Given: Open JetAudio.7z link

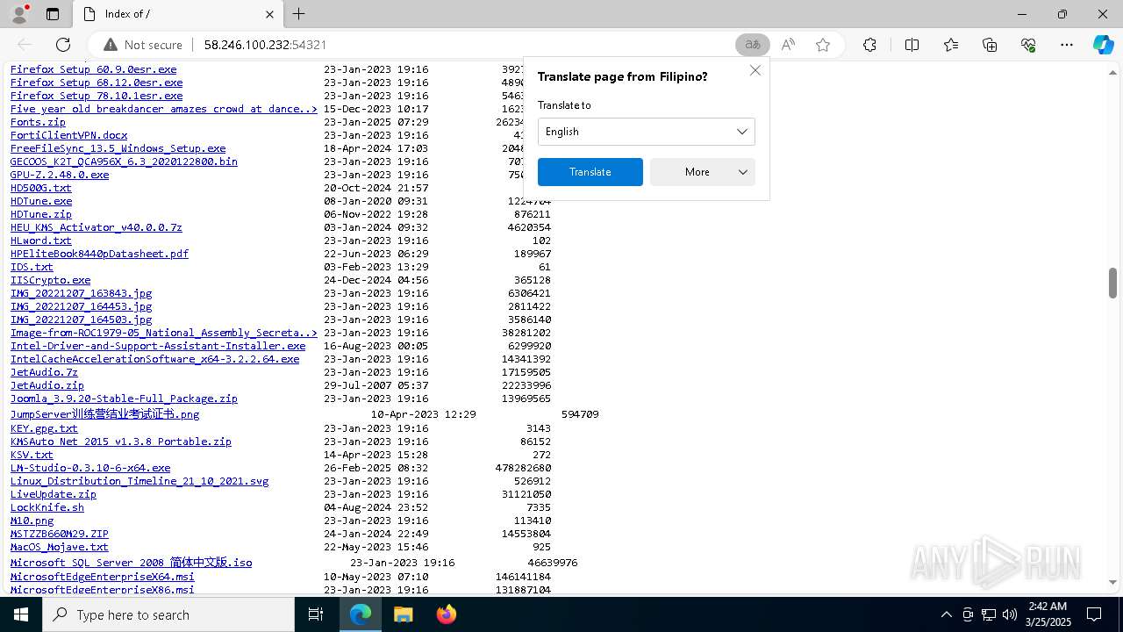Looking at the screenshot, I should (44, 372).
